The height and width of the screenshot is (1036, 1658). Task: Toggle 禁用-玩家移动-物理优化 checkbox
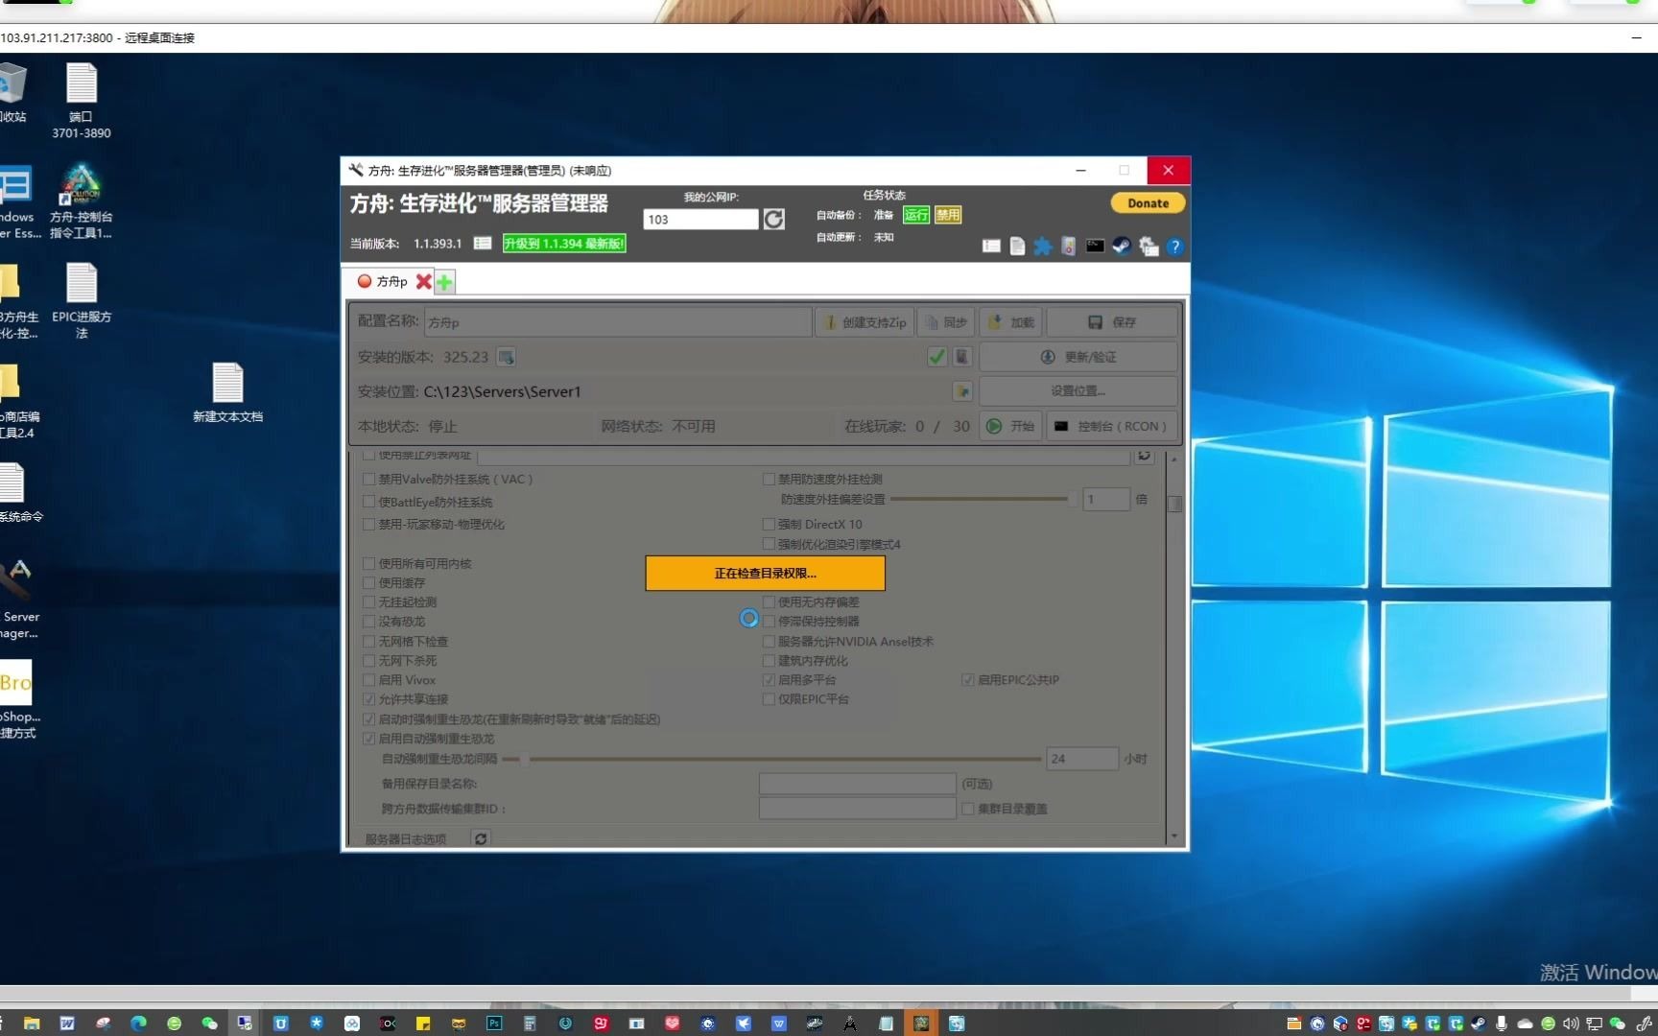tap(369, 524)
